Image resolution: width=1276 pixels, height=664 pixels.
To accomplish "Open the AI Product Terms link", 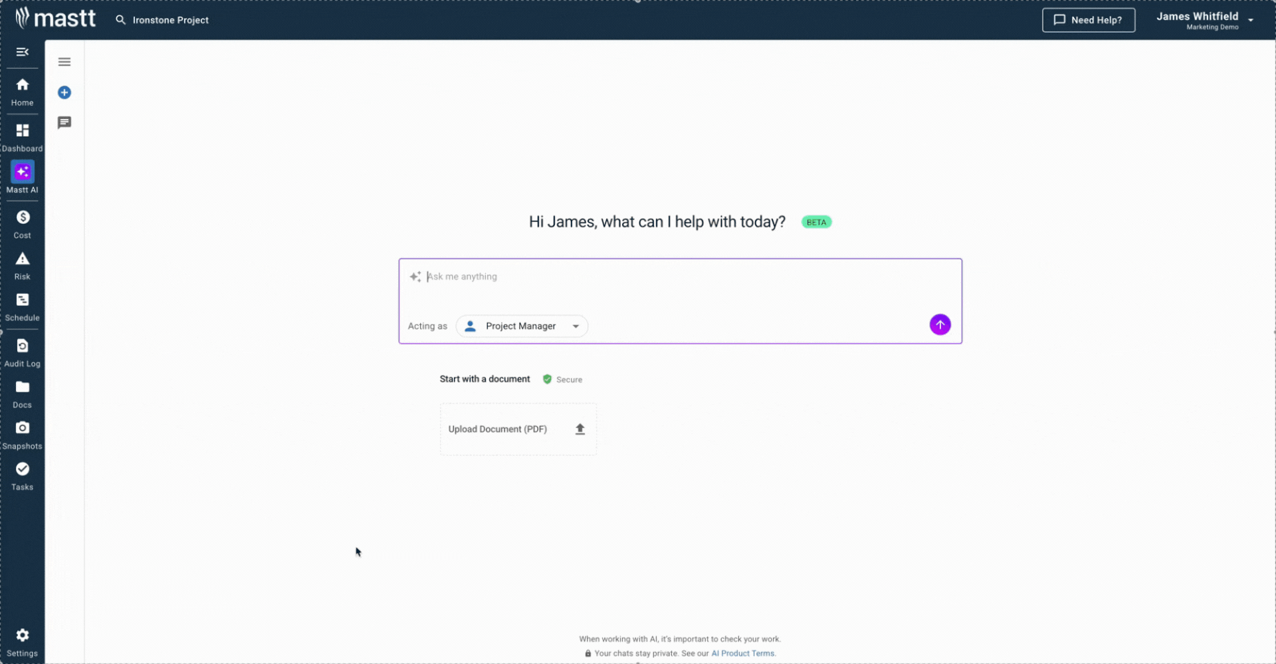I will pos(742,653).
